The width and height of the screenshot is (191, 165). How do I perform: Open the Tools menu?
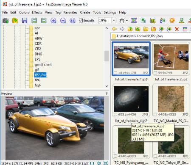[x=97, y=12]
